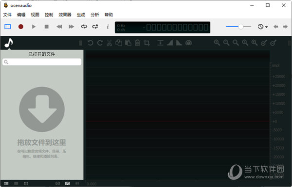This screenshot has height=187, width=292.
Task: Click the music note sound files icon
Action: tap(9, 43)
